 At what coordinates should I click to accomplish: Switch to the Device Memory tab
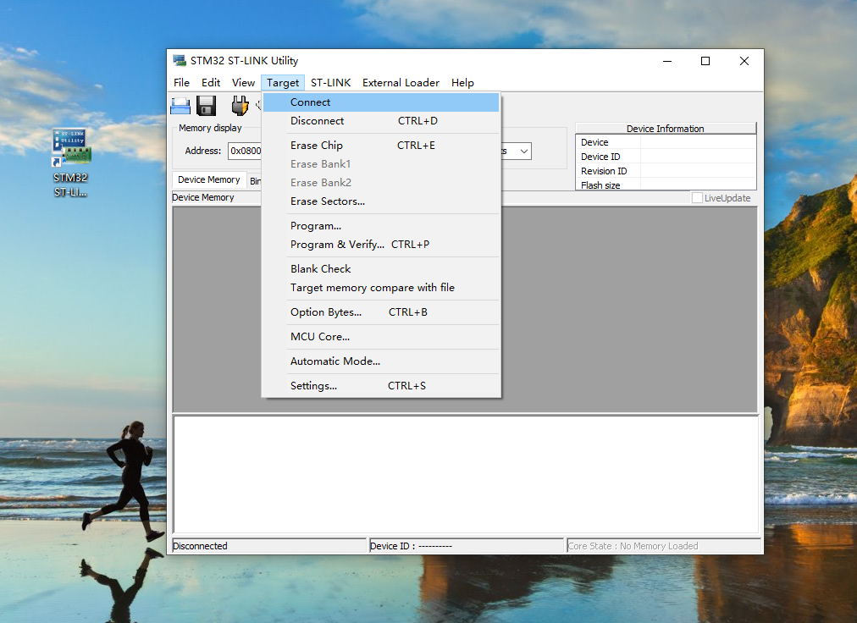pyautogui.click(x=209, y=179)
